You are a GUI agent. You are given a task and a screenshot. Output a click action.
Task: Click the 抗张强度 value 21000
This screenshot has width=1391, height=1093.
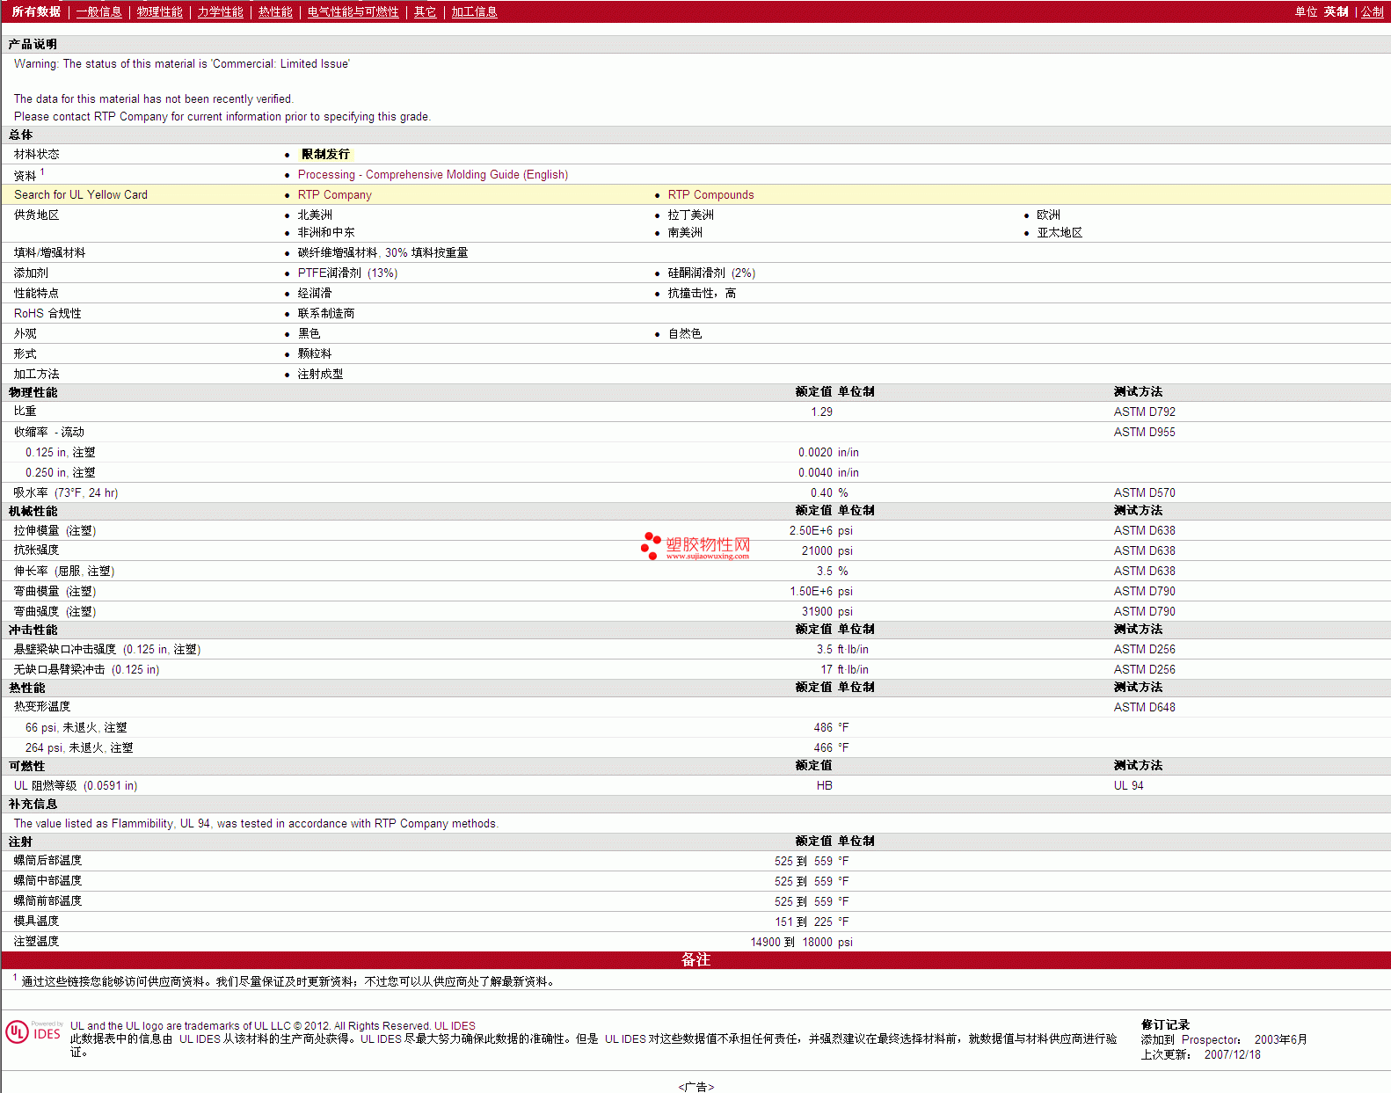point(817,550)
